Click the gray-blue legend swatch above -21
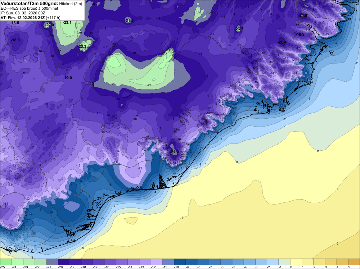 pyautogui.click(x=52, y=262)
